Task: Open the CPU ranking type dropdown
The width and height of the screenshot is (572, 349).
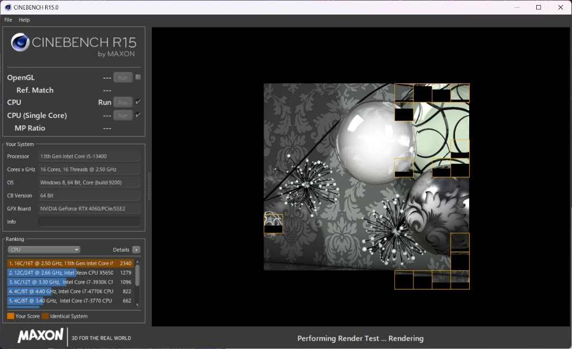Action: 44,250
